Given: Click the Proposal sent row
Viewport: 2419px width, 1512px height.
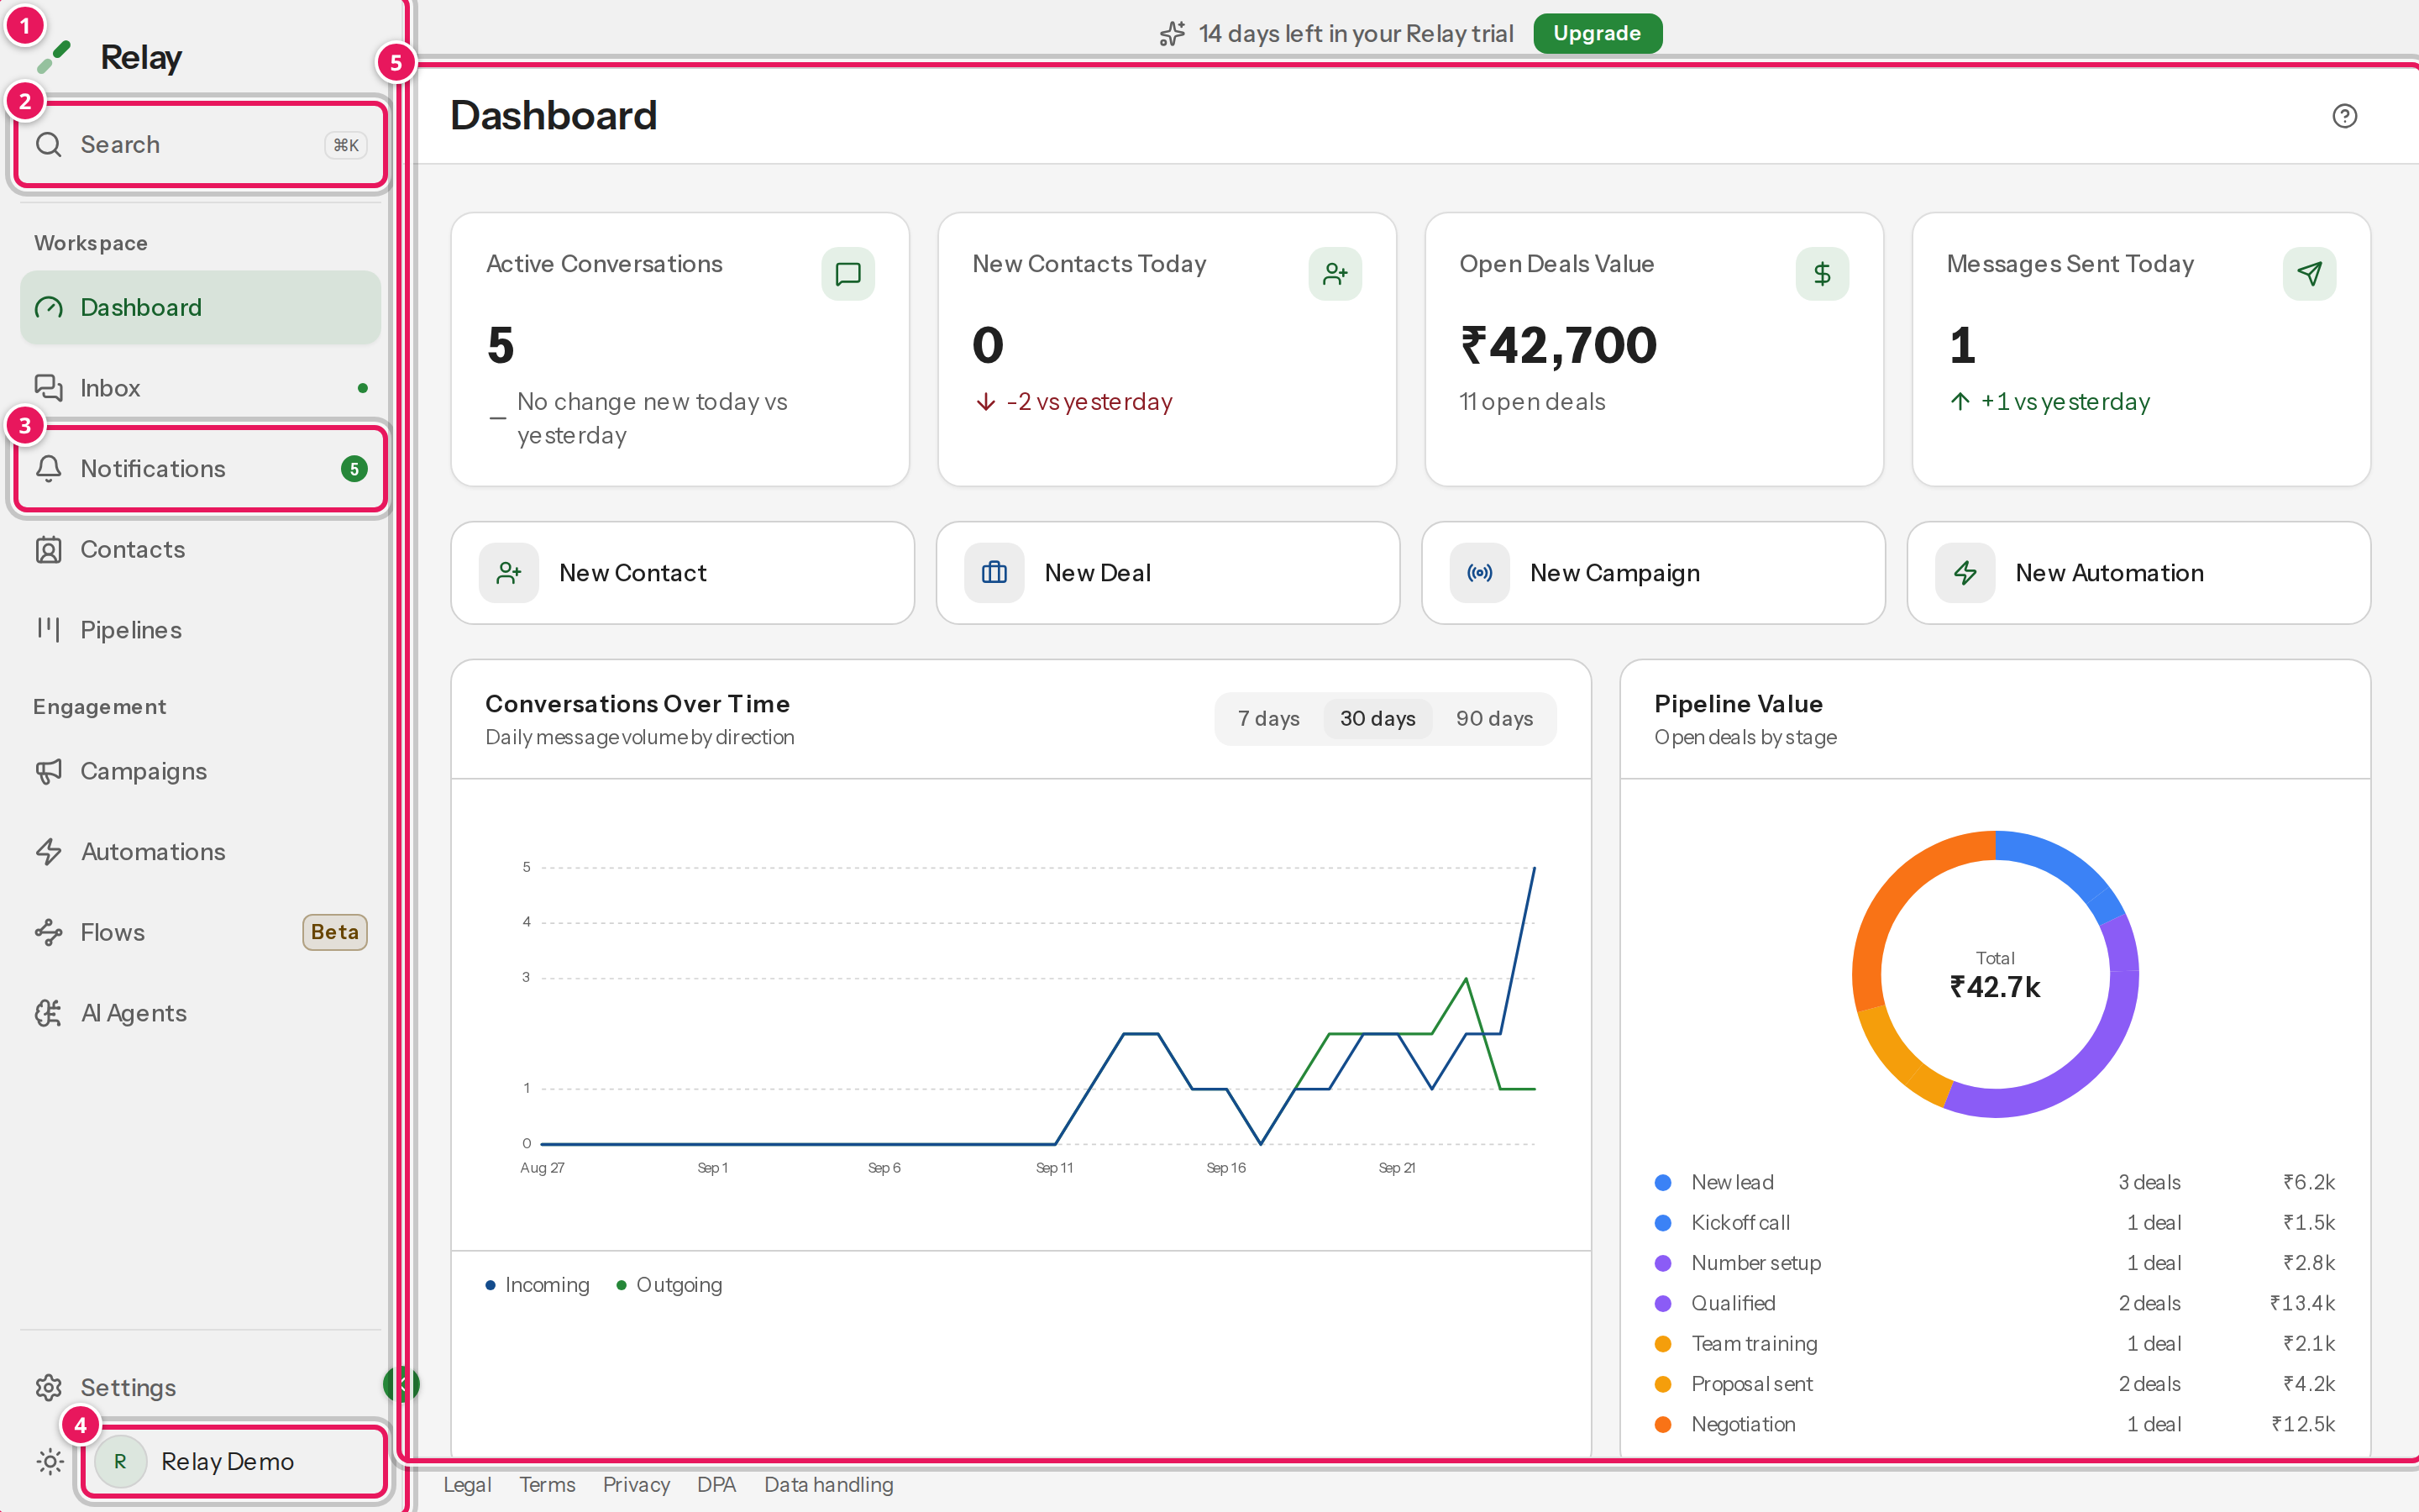Looking at the screenshot, I should click(x=1995, y=1384).
